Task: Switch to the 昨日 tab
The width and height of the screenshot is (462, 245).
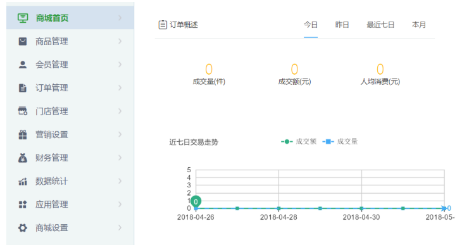Action: pos(342,25)
